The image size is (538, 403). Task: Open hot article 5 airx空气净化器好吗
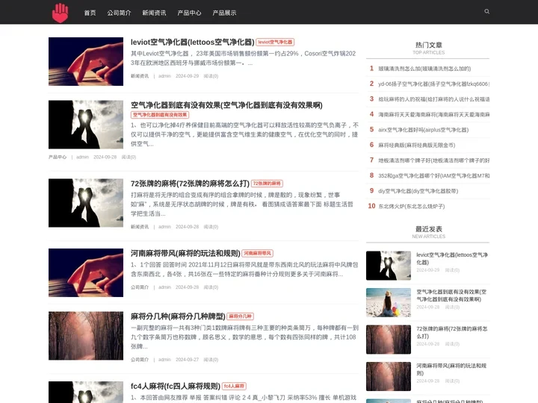[424, 130]
